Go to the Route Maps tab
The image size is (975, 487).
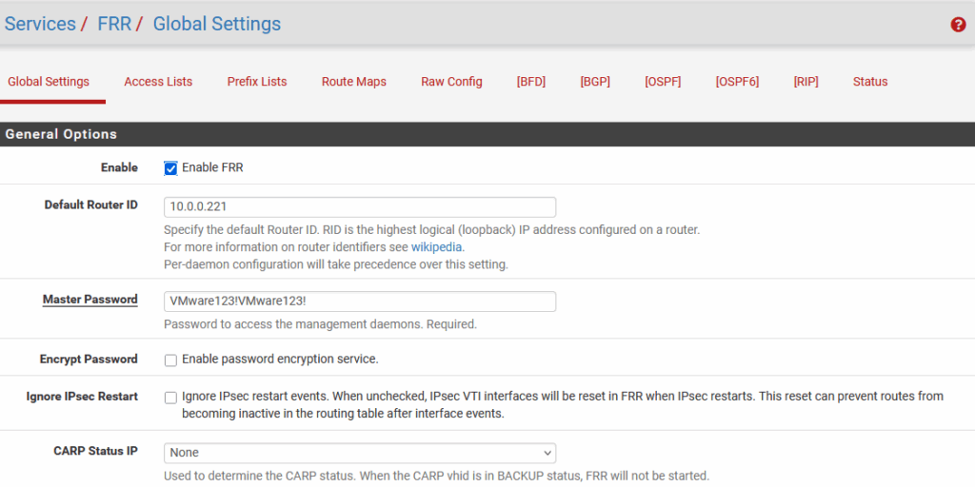tap(354, 82)
